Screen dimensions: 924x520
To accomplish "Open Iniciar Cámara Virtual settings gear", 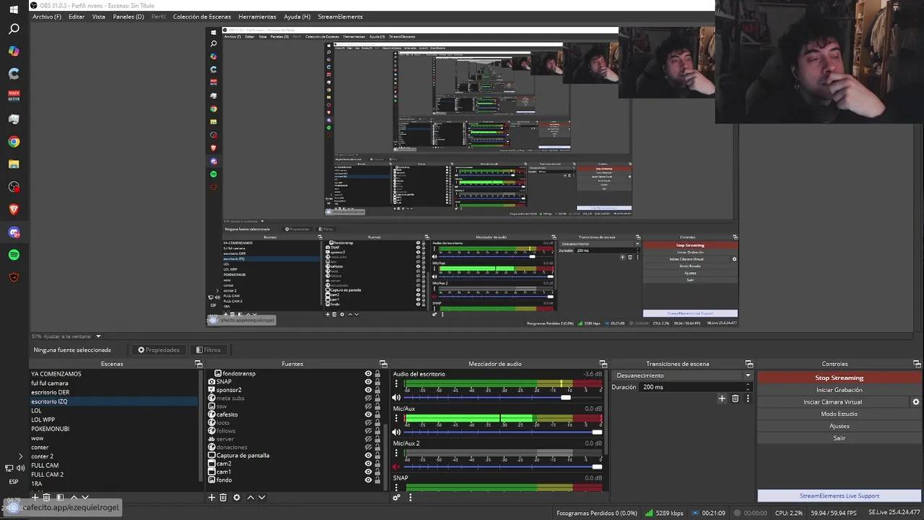I will point(915,402).
